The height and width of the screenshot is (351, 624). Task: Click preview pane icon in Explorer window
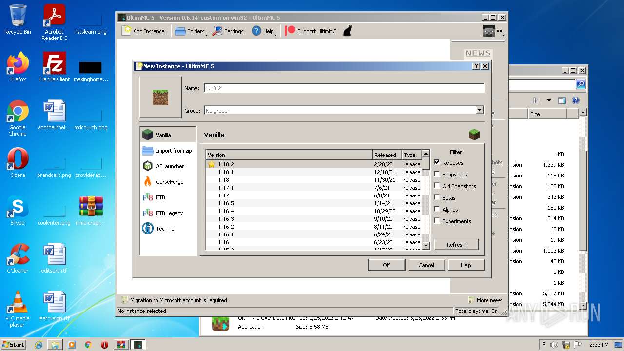click(562, 100)
